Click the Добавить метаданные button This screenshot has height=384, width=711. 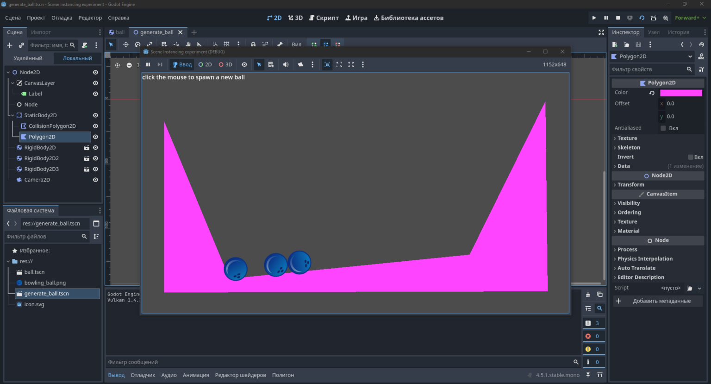point(658,301)
